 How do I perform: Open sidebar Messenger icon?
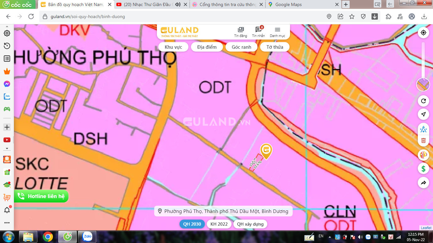click(x=7, y=84)
